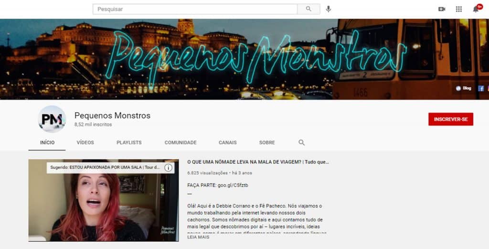Open the PLAYLISTS tab
This screenshot has width=489, height=249.
coord(129,143)
